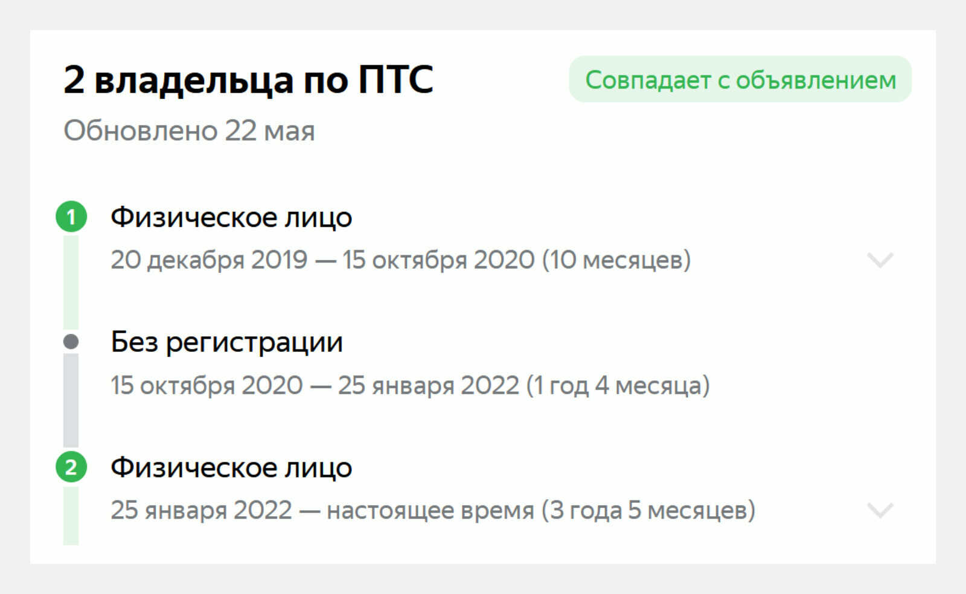Viewport: 966px width, 594px height.
Task: Click the (10 месяцев) duration text
Action: [x=616, y=260]
